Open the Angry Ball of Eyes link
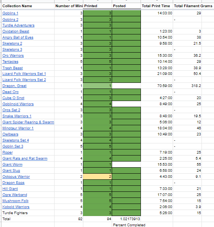The height and width of the screenshot is (227, 214). point(18,37)
